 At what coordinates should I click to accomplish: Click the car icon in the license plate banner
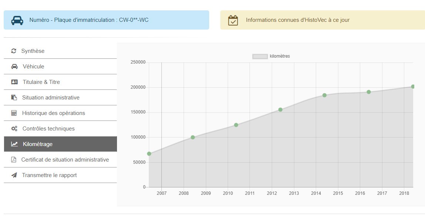17,20
